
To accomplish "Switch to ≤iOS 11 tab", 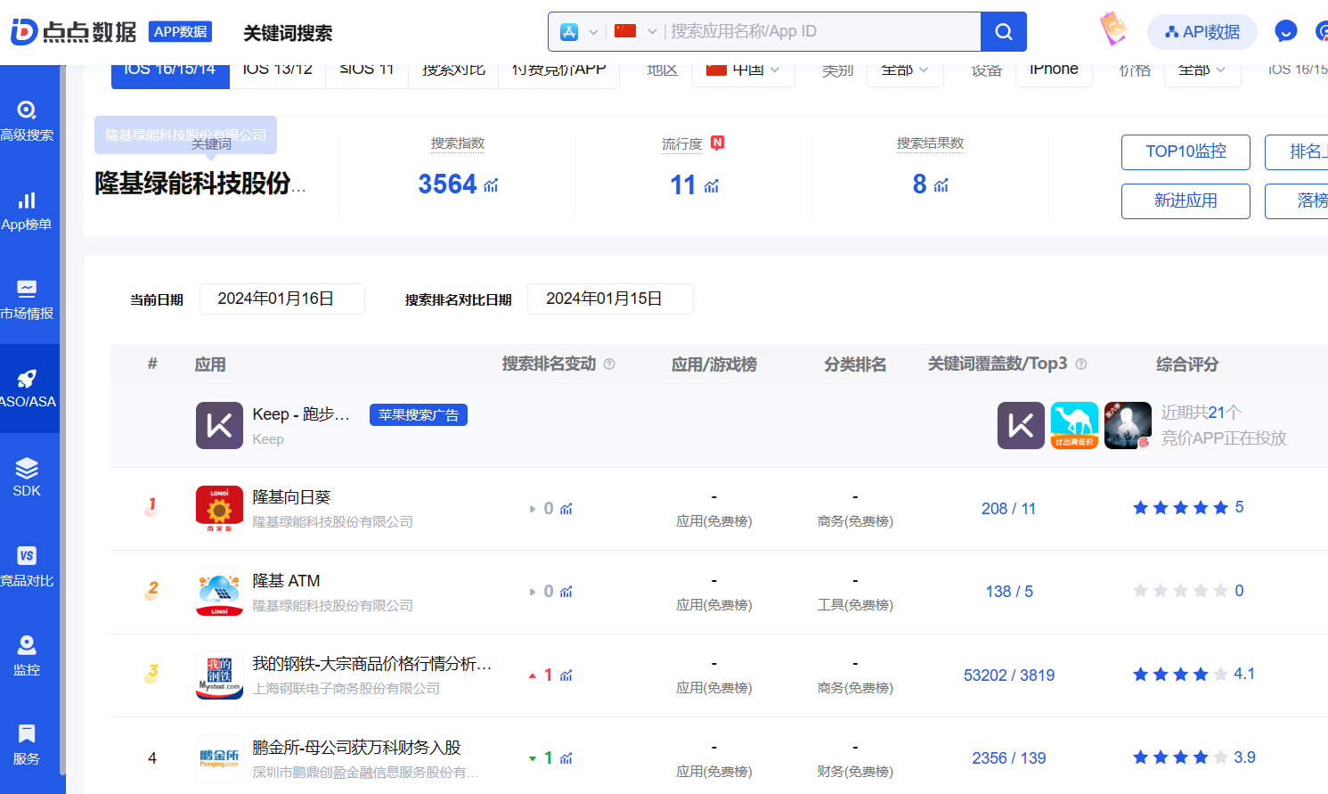I will coord(367,70).
